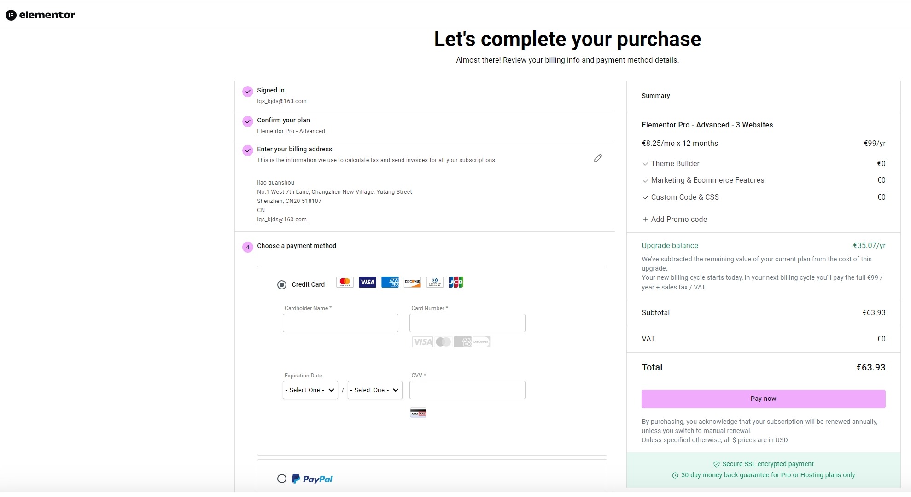911x497 pixels.
Task: Click the Confirm your plan step heading
Action: coord(283,120)
